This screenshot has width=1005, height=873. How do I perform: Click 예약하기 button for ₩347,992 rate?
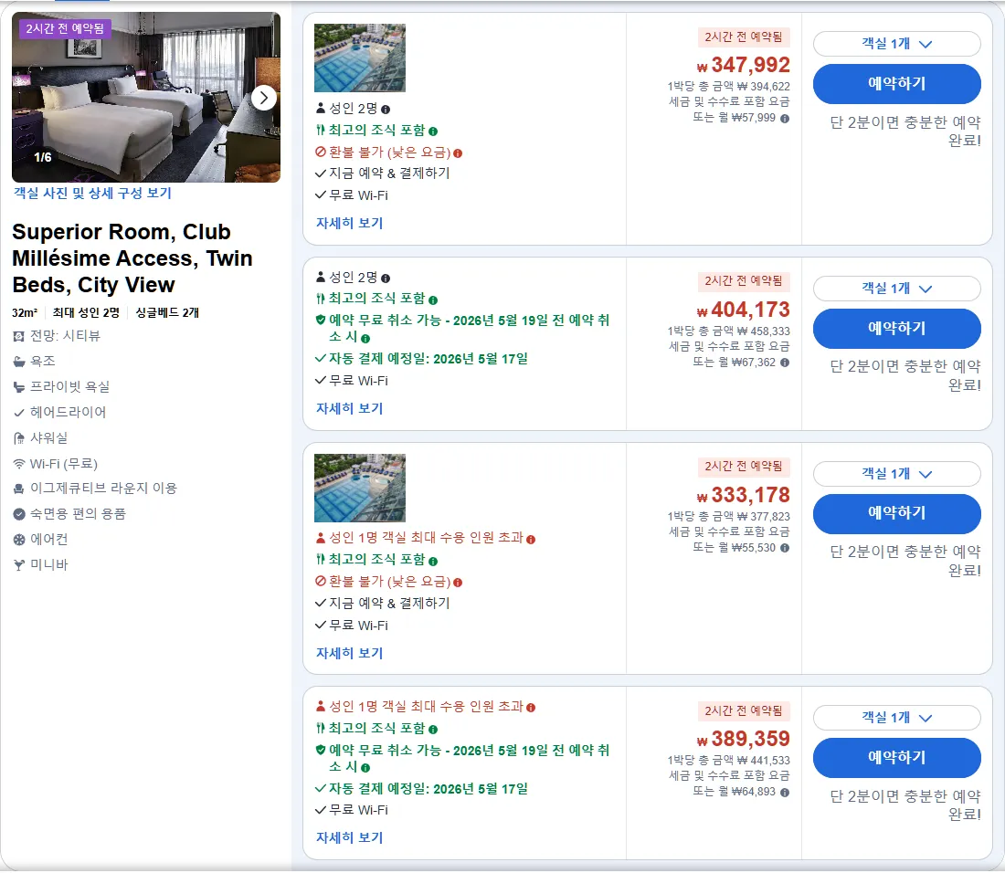point(896,84)
